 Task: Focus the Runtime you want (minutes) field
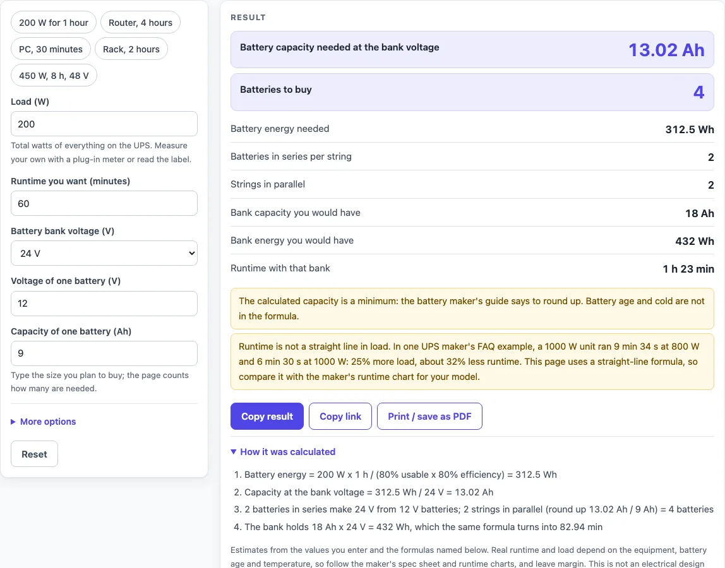click(x=104, y=203)
